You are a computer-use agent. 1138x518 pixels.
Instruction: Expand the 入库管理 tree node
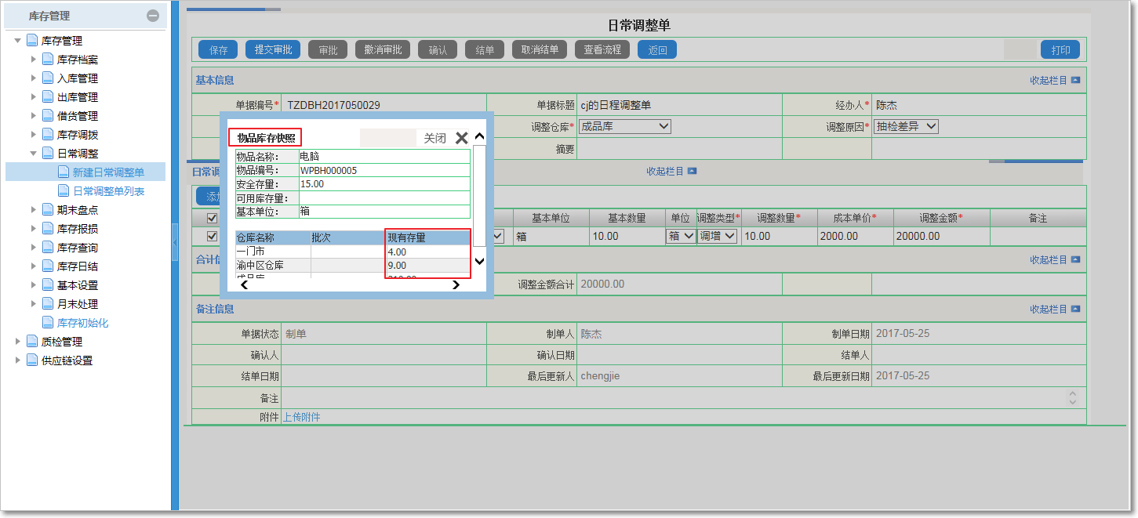tap(34, 78)
